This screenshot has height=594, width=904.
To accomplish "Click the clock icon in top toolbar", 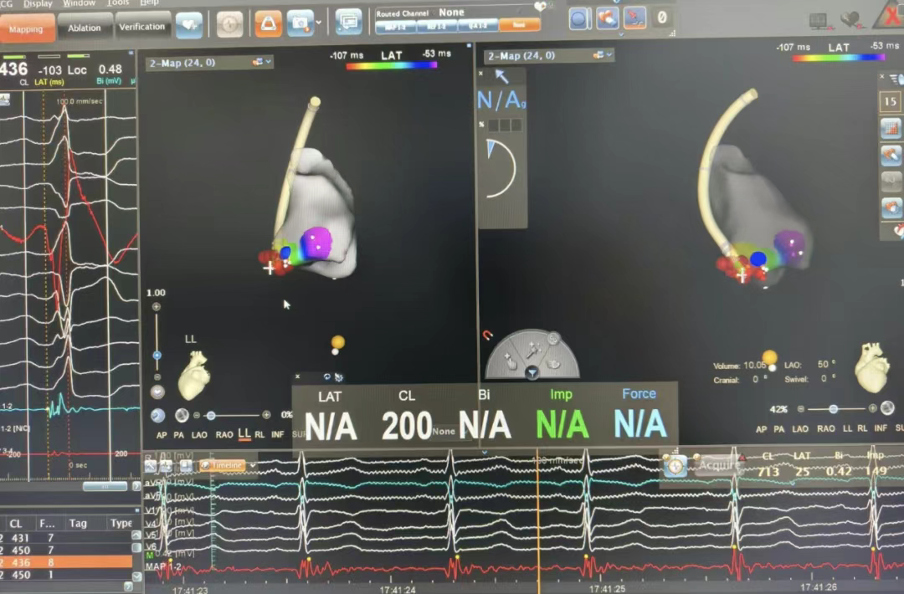I will pos(229,23).
